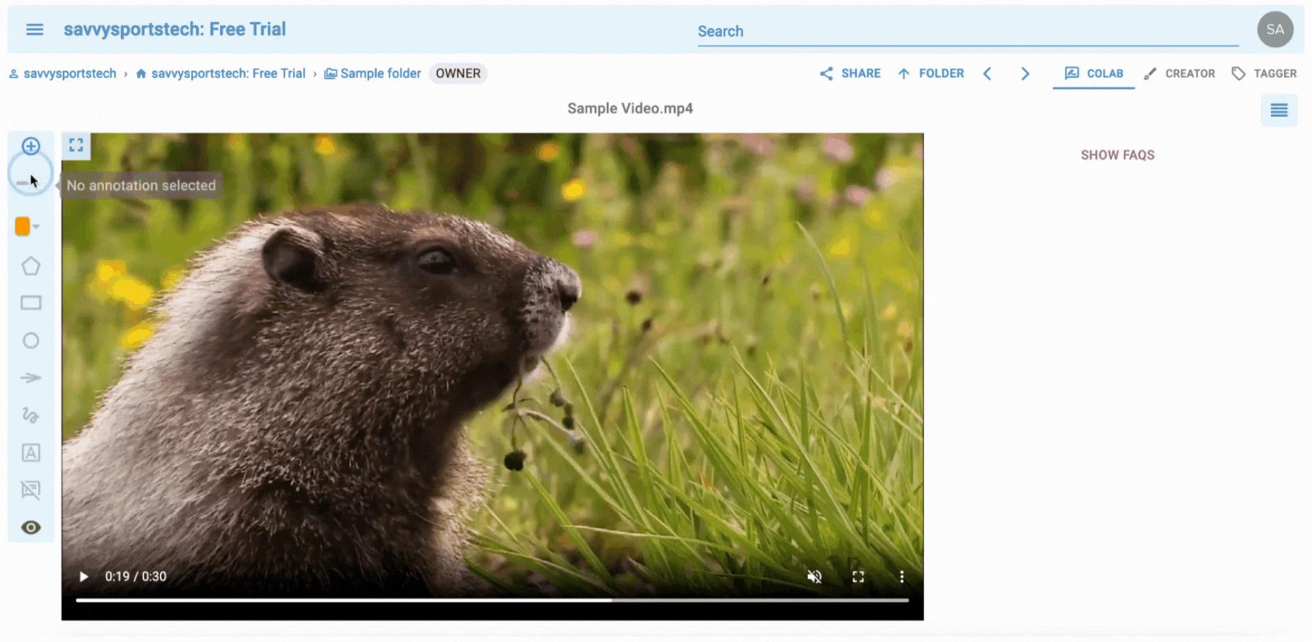Select the rectangle annotation tool
Screen dimensions: 1312x642
click(x=31, y=303)
